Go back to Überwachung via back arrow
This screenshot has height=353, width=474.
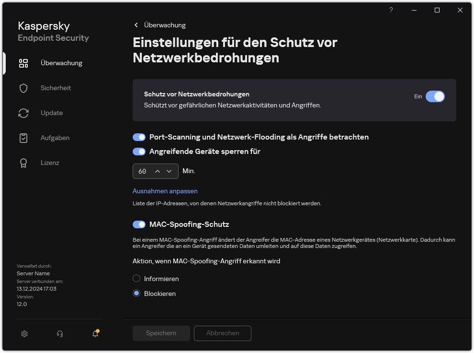pyautogui.click(x=135, y=25)
